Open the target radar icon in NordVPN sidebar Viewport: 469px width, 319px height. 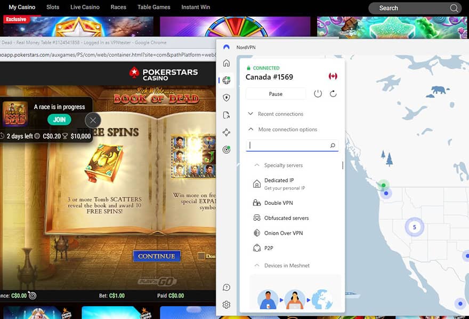click(227, 149)
